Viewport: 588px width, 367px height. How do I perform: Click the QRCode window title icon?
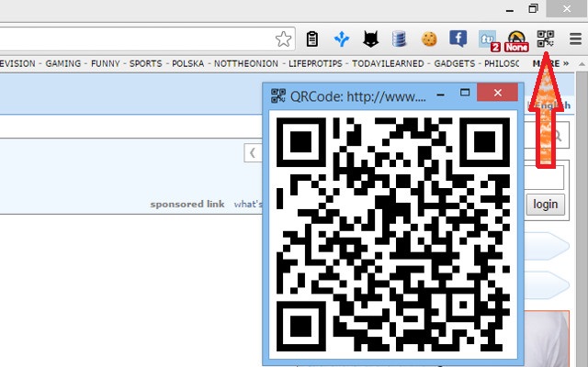pos(277,95)
